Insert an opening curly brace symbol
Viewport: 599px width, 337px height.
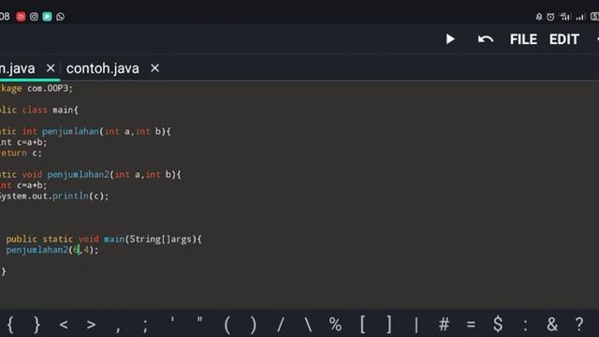click(10, 325)
